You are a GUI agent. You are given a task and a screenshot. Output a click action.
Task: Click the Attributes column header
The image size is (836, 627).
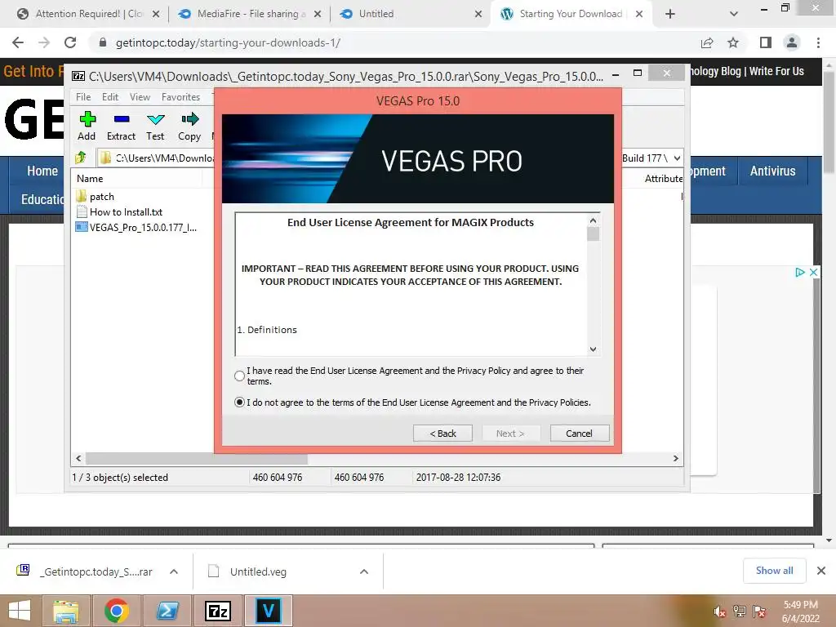tap(663, 179)
